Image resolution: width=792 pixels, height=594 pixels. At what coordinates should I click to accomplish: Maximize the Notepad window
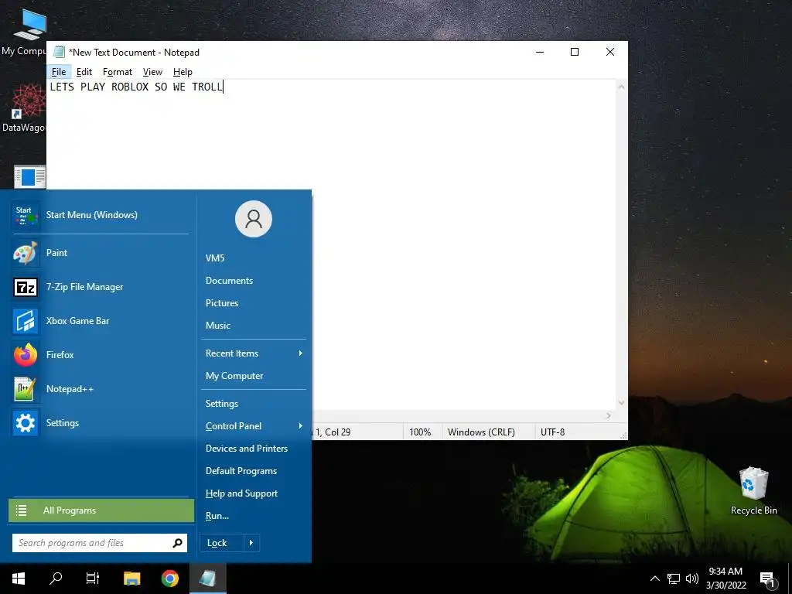coord(575,52)
